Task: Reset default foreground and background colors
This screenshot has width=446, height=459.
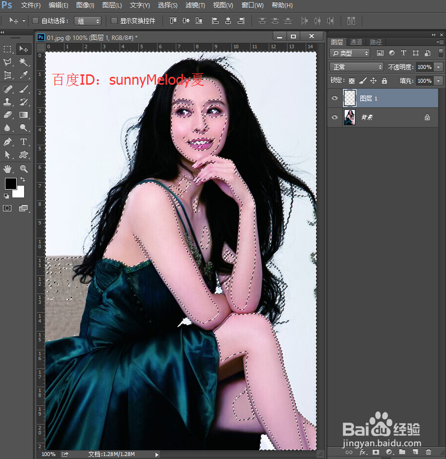Action: [6, 196]
